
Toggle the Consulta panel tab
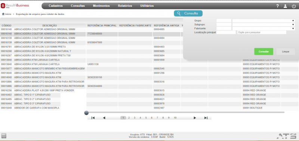point(188,13)
